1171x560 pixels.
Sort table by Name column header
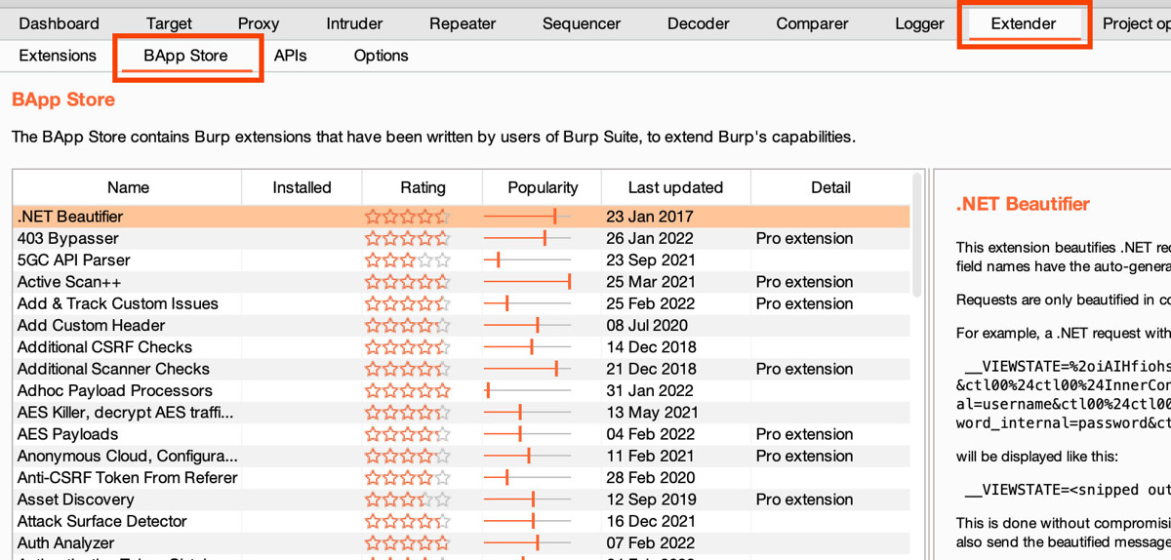[x=128, y=187]
